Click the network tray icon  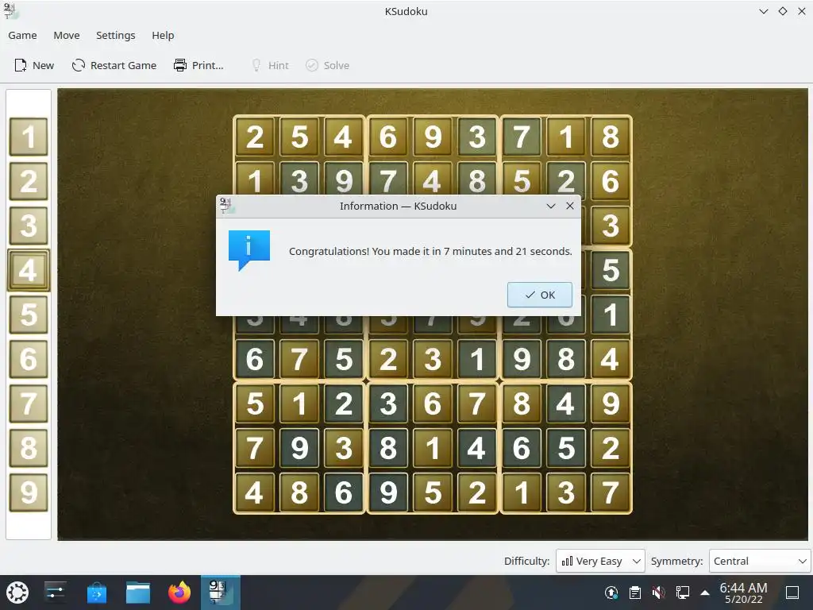pos(682,593)
